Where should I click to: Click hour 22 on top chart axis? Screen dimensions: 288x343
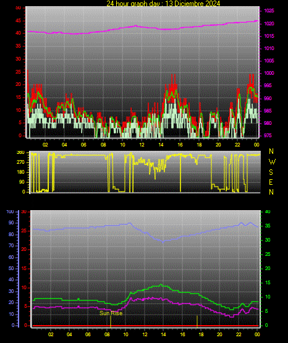237,145
